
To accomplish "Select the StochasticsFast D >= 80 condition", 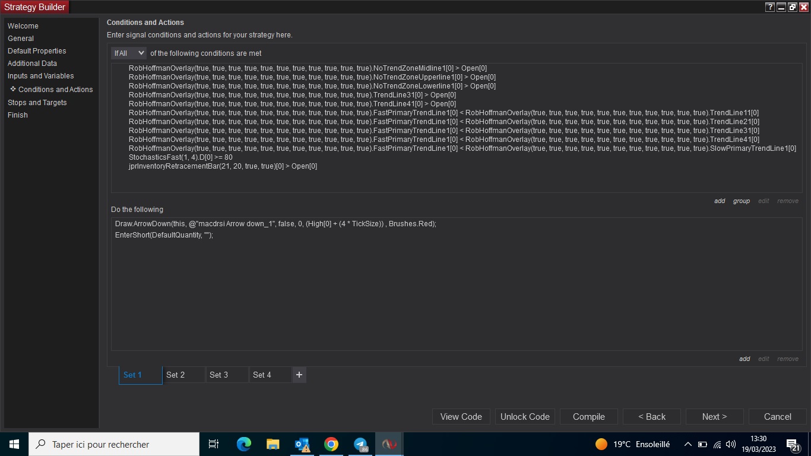I will 180,157.
